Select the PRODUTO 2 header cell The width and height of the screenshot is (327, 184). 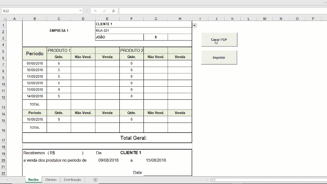pos(131,50)
